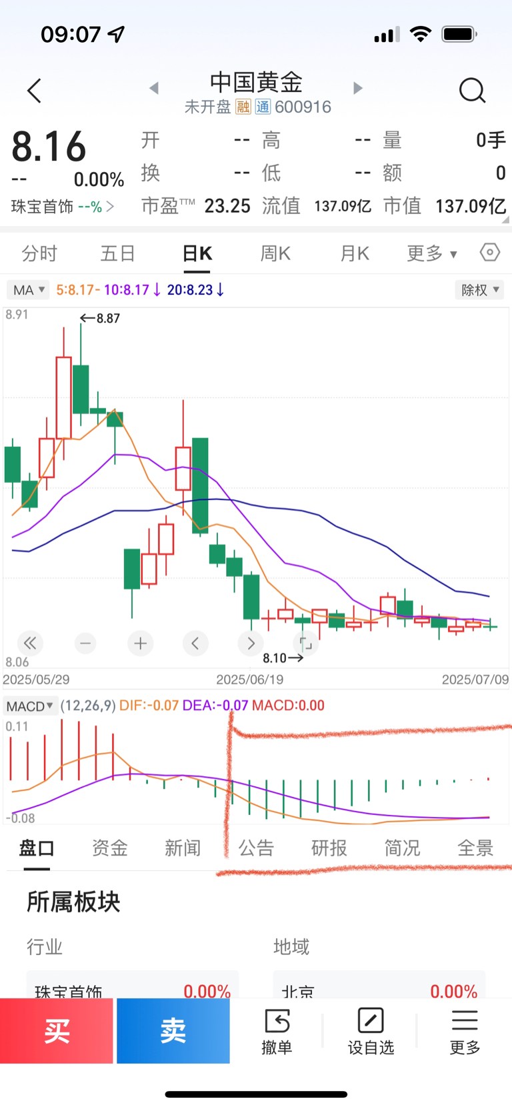Tap 所属板块 section heading
Viewport: 512px width, 1109px height.
tap(73, 902)
